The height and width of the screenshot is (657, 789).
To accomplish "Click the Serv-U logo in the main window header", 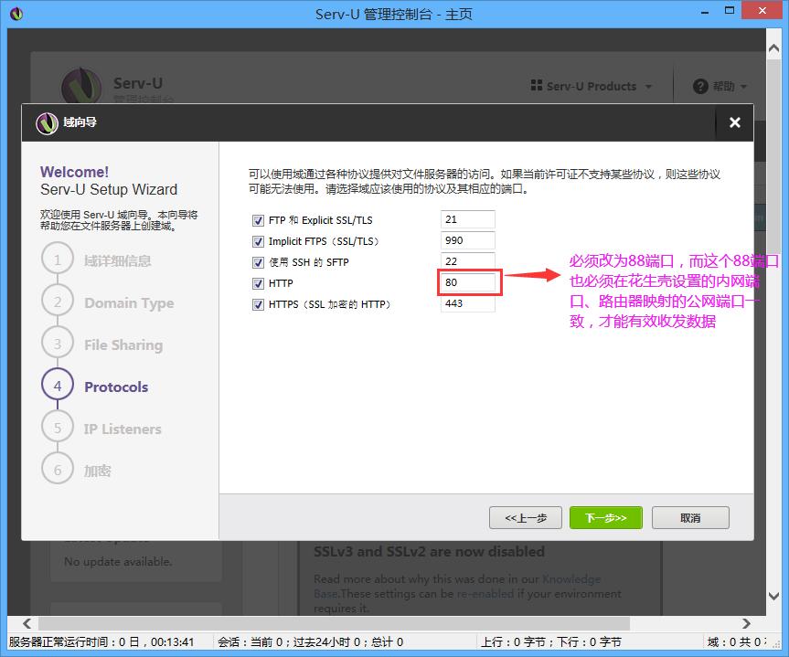I will coord(81,86).
